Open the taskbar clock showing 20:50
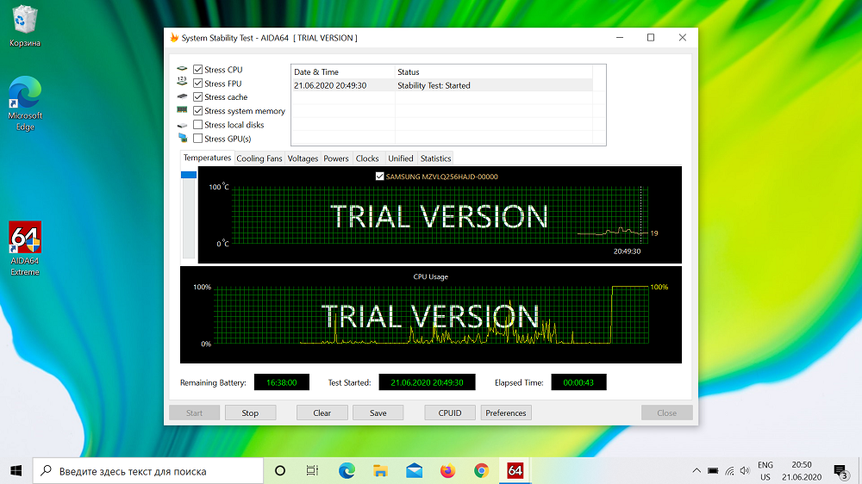This screenshot has width=862, height=484. [x=802, y=471]
